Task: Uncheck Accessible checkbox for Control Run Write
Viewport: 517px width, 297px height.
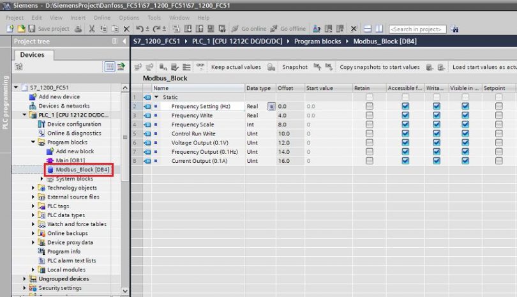Action: [405, 133]
